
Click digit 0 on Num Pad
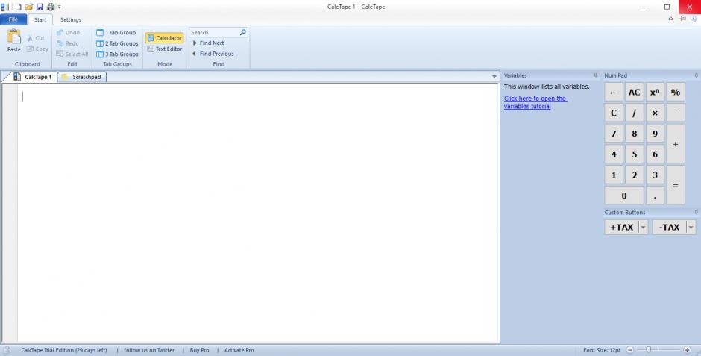(x=624, y=196)
